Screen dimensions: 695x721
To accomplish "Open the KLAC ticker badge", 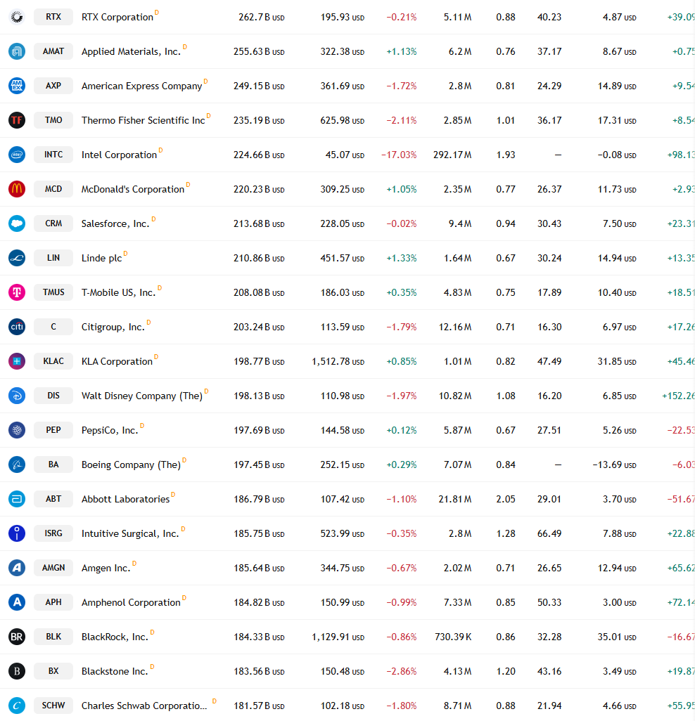I will [53, 361].
